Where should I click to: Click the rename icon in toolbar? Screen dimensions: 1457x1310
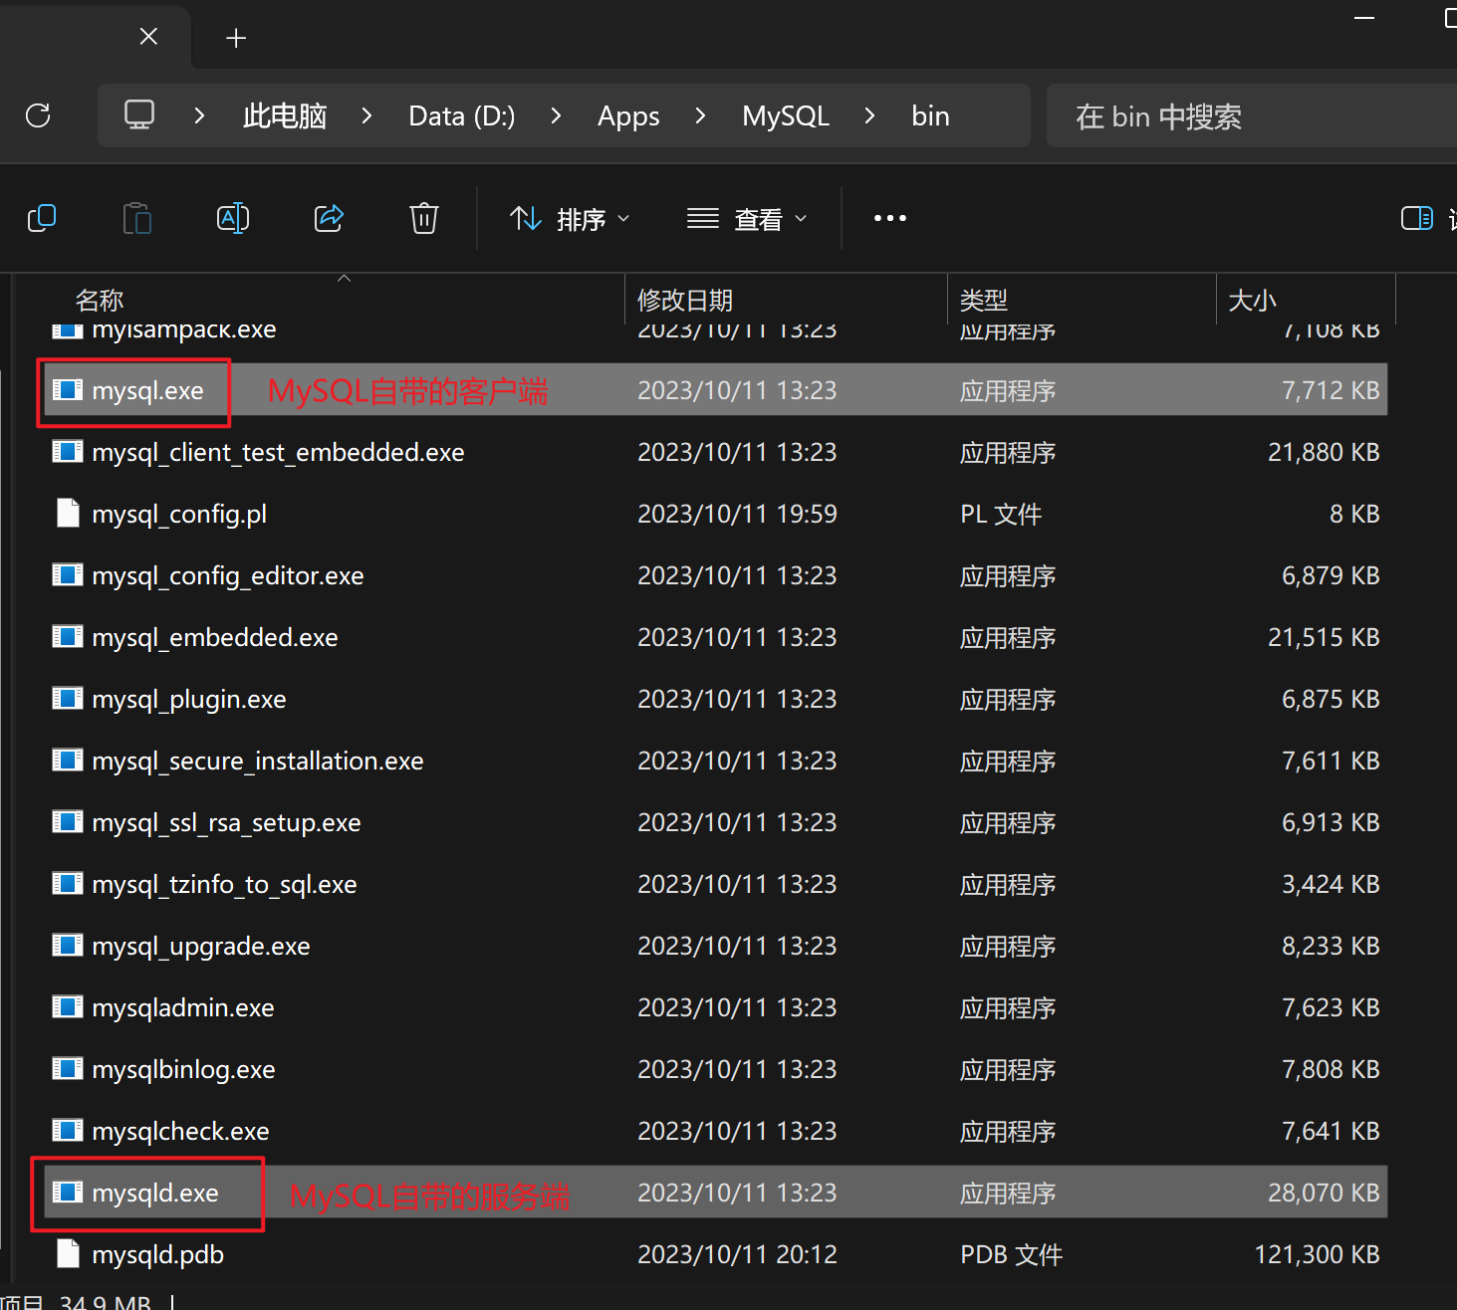click(x=233, y=218)
